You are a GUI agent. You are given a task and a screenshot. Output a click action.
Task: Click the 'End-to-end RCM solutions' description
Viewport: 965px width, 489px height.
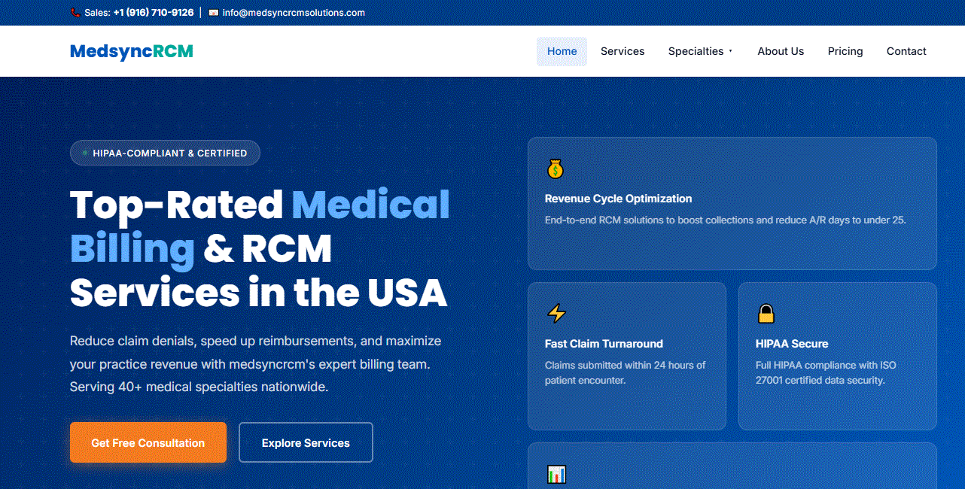tap(726, 220)
